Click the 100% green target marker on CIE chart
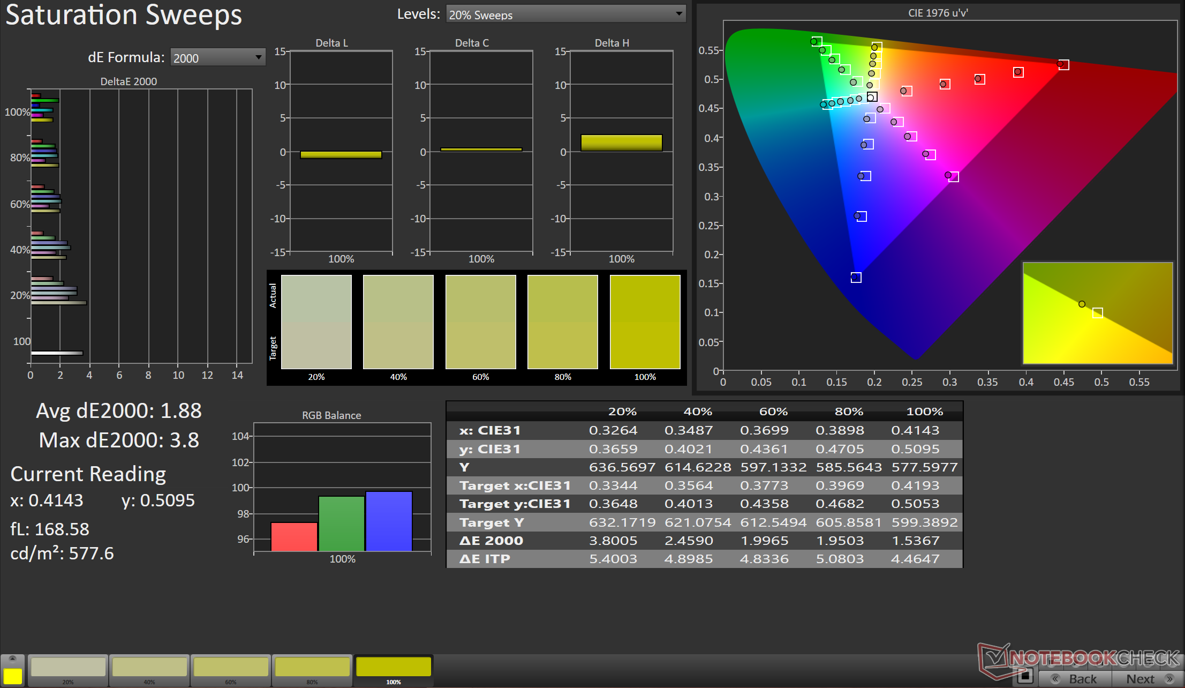Viewport: 1185px width, 688px height. point(817,42)
